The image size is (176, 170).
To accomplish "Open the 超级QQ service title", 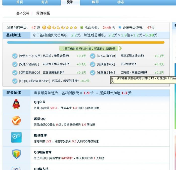I will 40,119.
